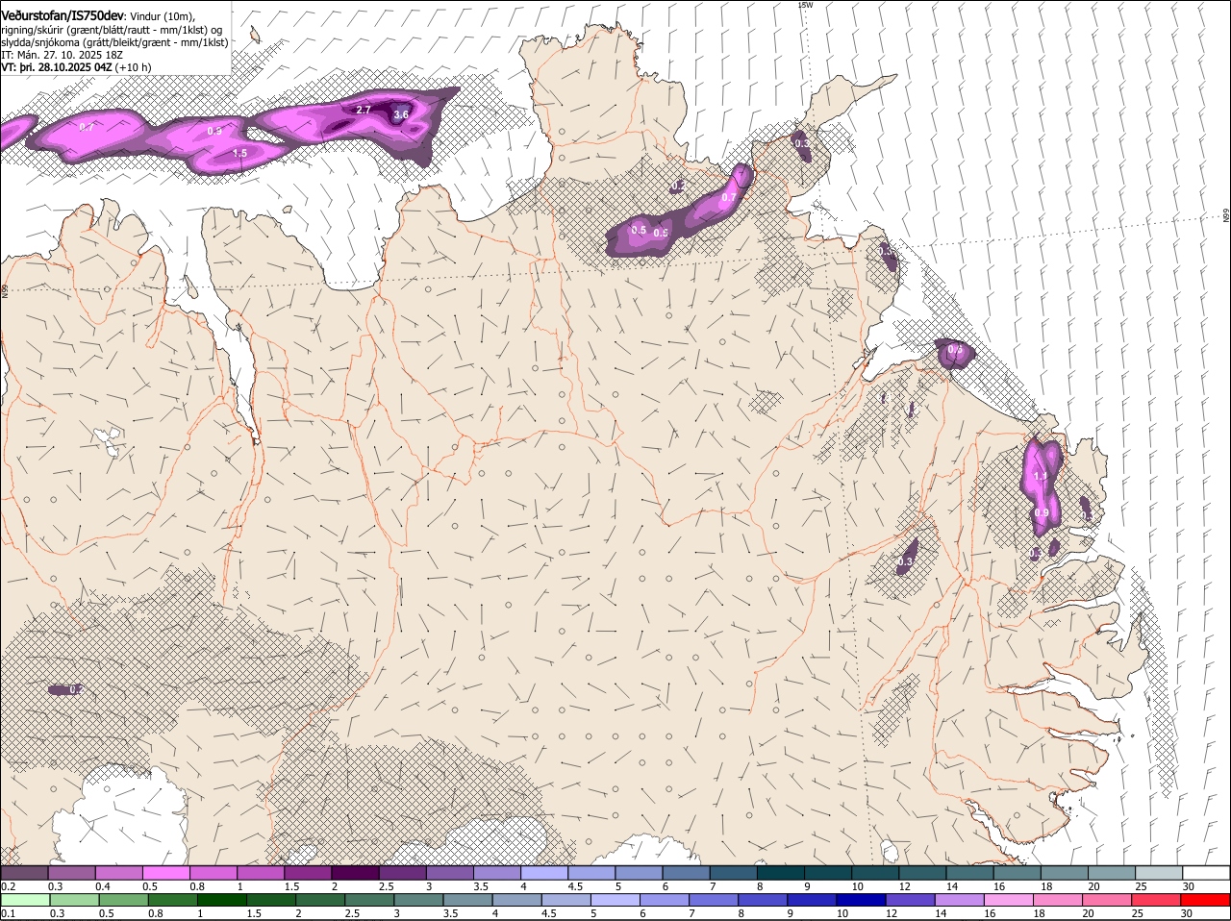The image size is (1231, 921).
Task: Select the darkest purple 2 snow legend swatch
Action: click(355, 872)
